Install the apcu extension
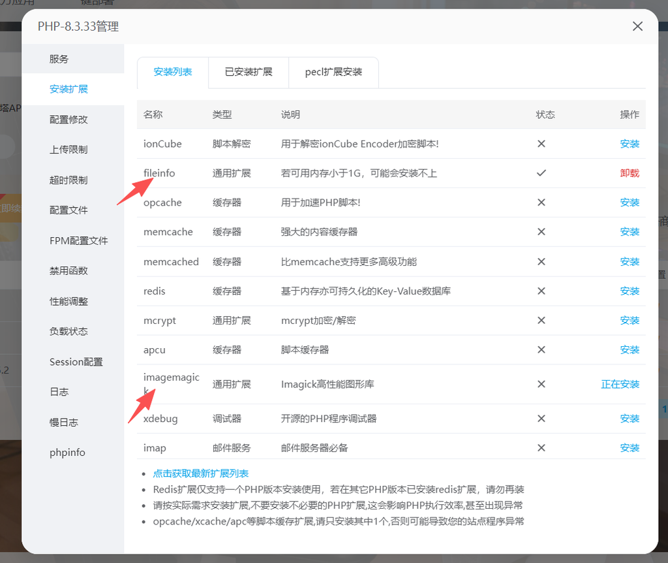The height and width of the screenshot is (563, 668). 630,350
